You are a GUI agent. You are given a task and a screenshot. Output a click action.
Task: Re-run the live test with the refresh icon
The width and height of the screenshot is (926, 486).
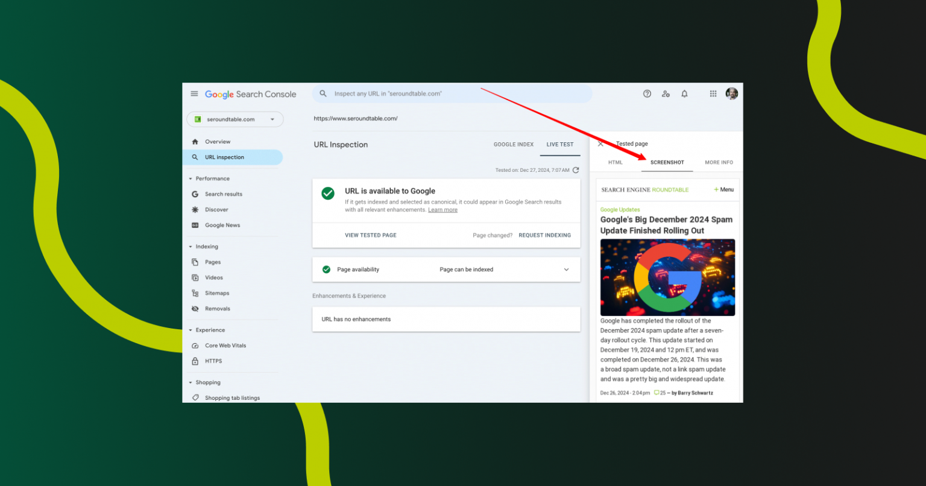coord(576,170)
